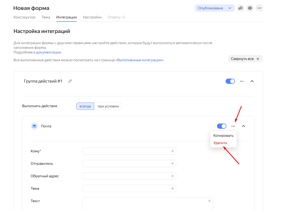Image resolution: width=289 pixels, height=211 pixels.
Task: Open the документации link
Action: (48, 52)
